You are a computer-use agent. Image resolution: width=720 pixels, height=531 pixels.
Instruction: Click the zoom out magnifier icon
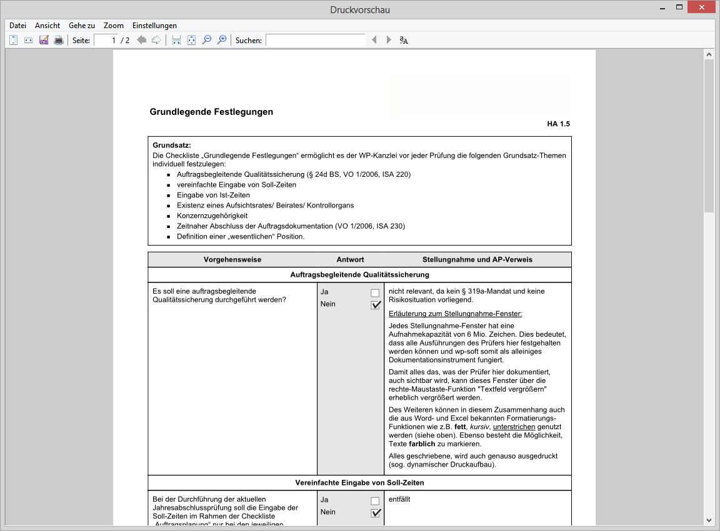pyautogui.click(x=207, y=40)
